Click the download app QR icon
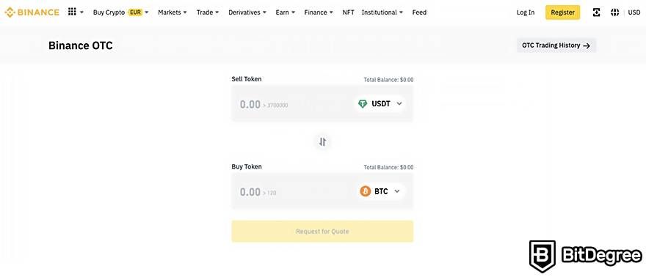This screenshot has width=646, height=277. pyautogui.click(x=596, y=12)
